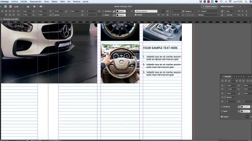Image resolution: width=252 pixels, height=141 pixels.
Task: Open the Ninguno span columns dropdown
Action: 190,11
